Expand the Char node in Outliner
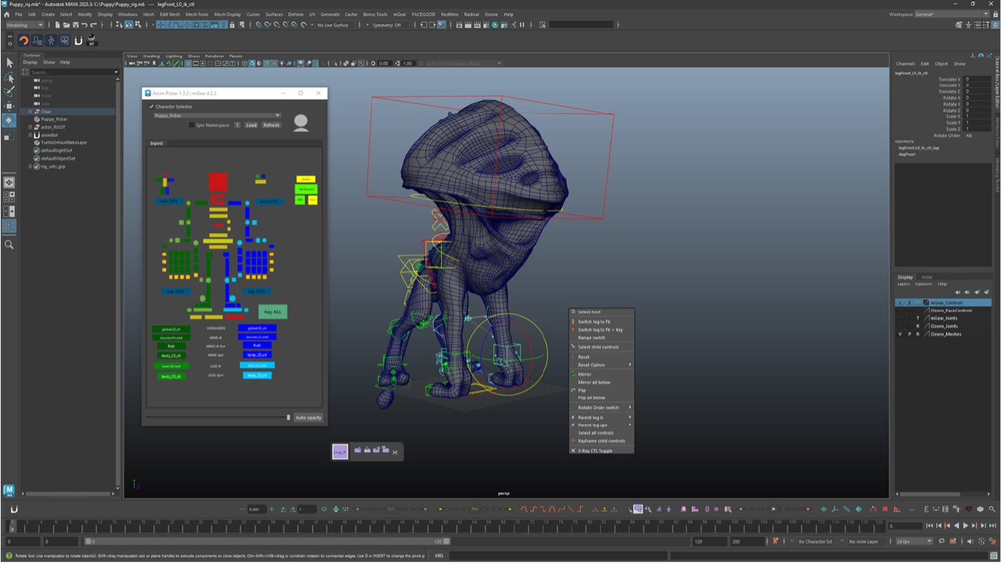Image resolution: width=1001 pixels, height=565 pixels. point(30,112)
